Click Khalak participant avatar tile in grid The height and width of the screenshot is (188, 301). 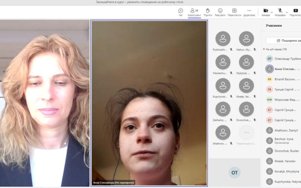click(246, 86)
